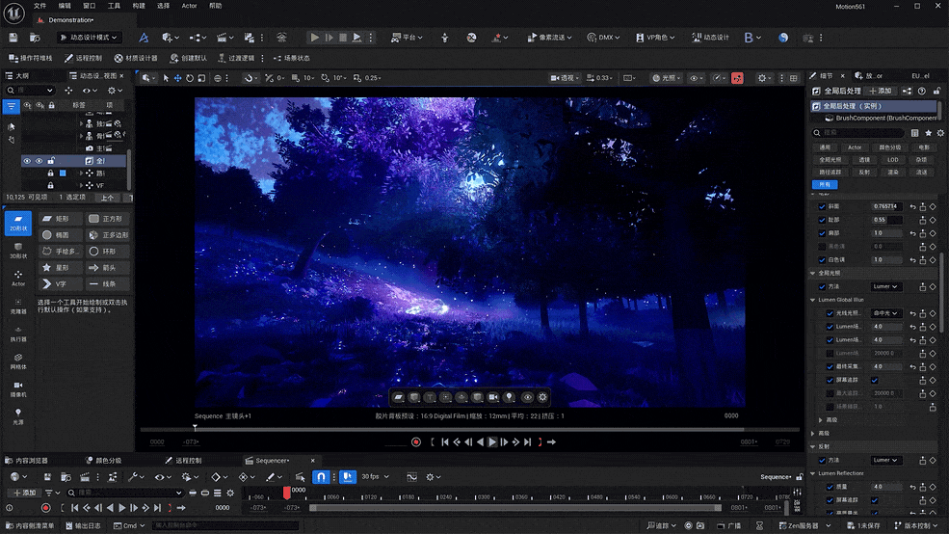Viewport: 949px width, 534px height.
Task: Open the Lumen global illumination method dropdown
Action: (886, 286)
